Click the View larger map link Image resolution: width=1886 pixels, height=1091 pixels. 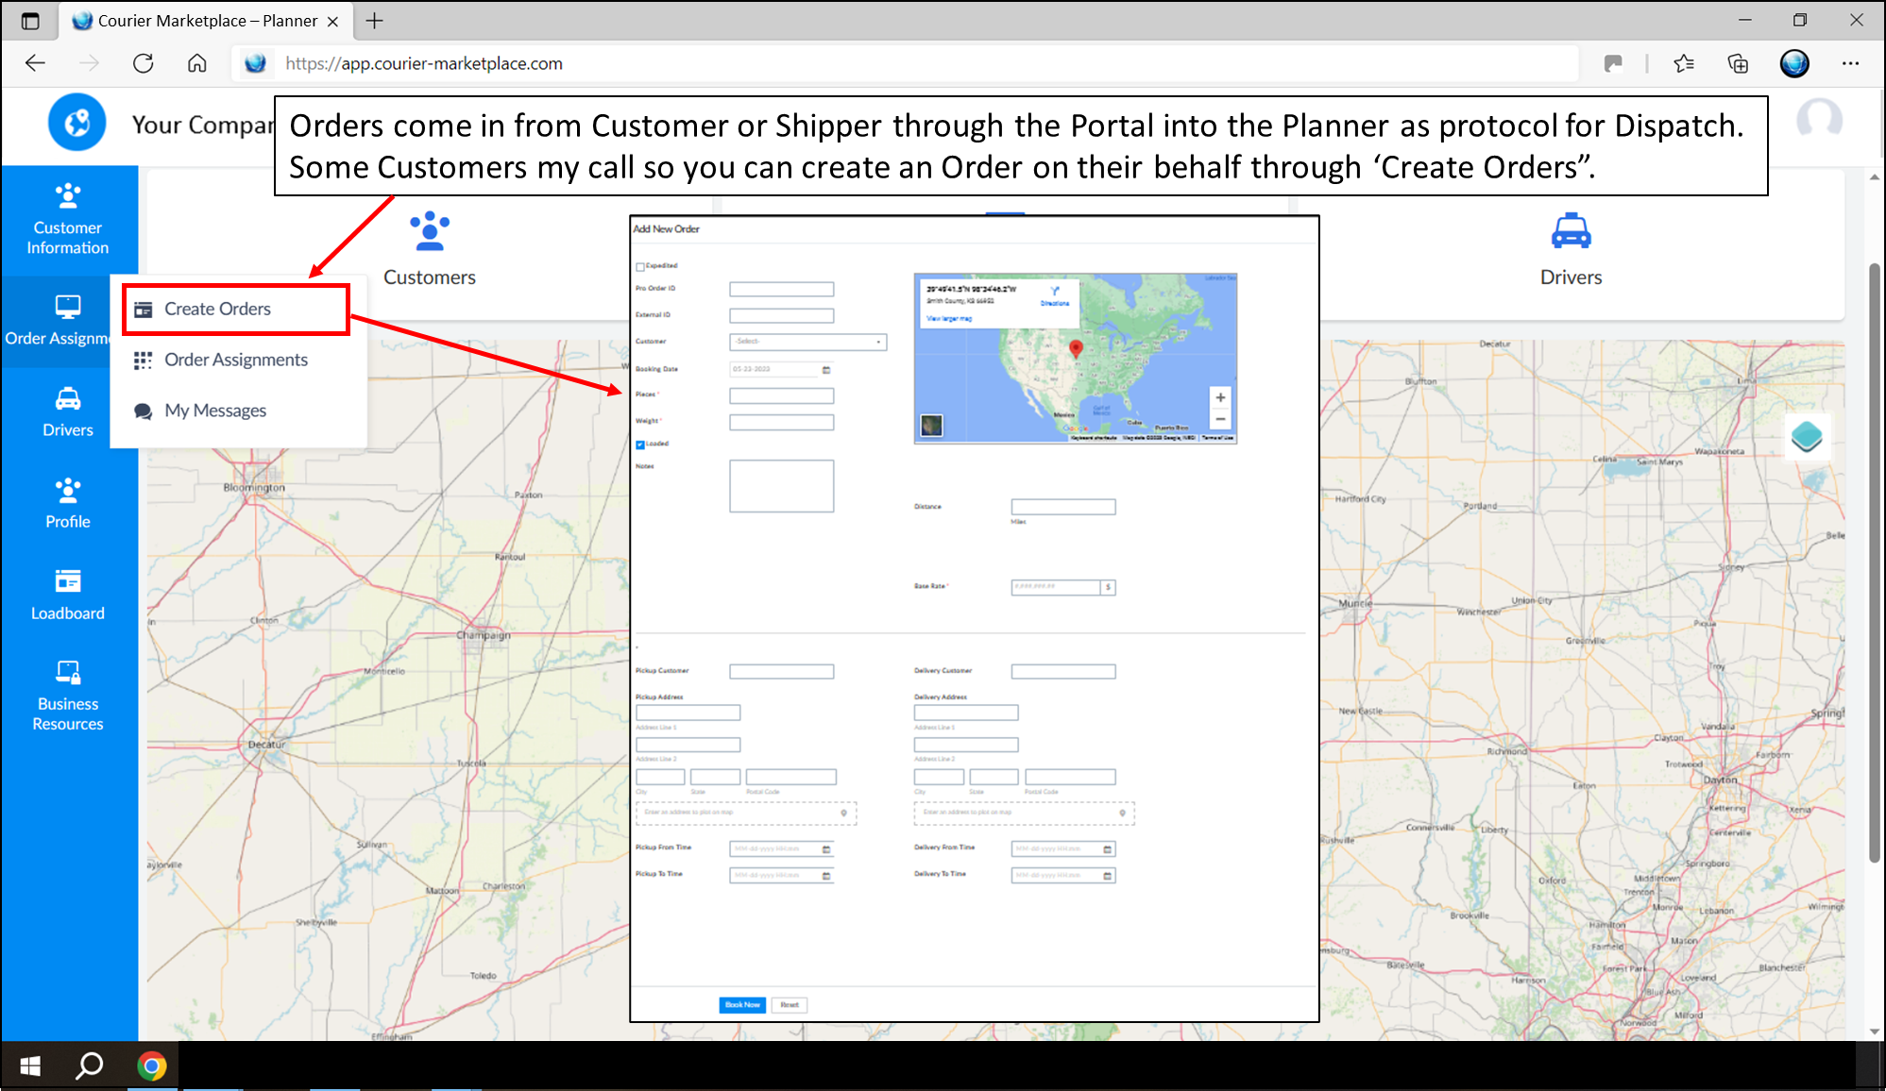pos(949,319)
